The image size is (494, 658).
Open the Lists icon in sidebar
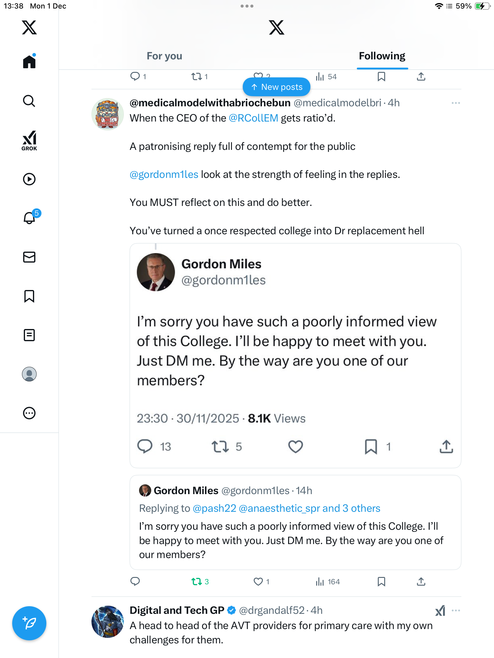click(29, 335)
